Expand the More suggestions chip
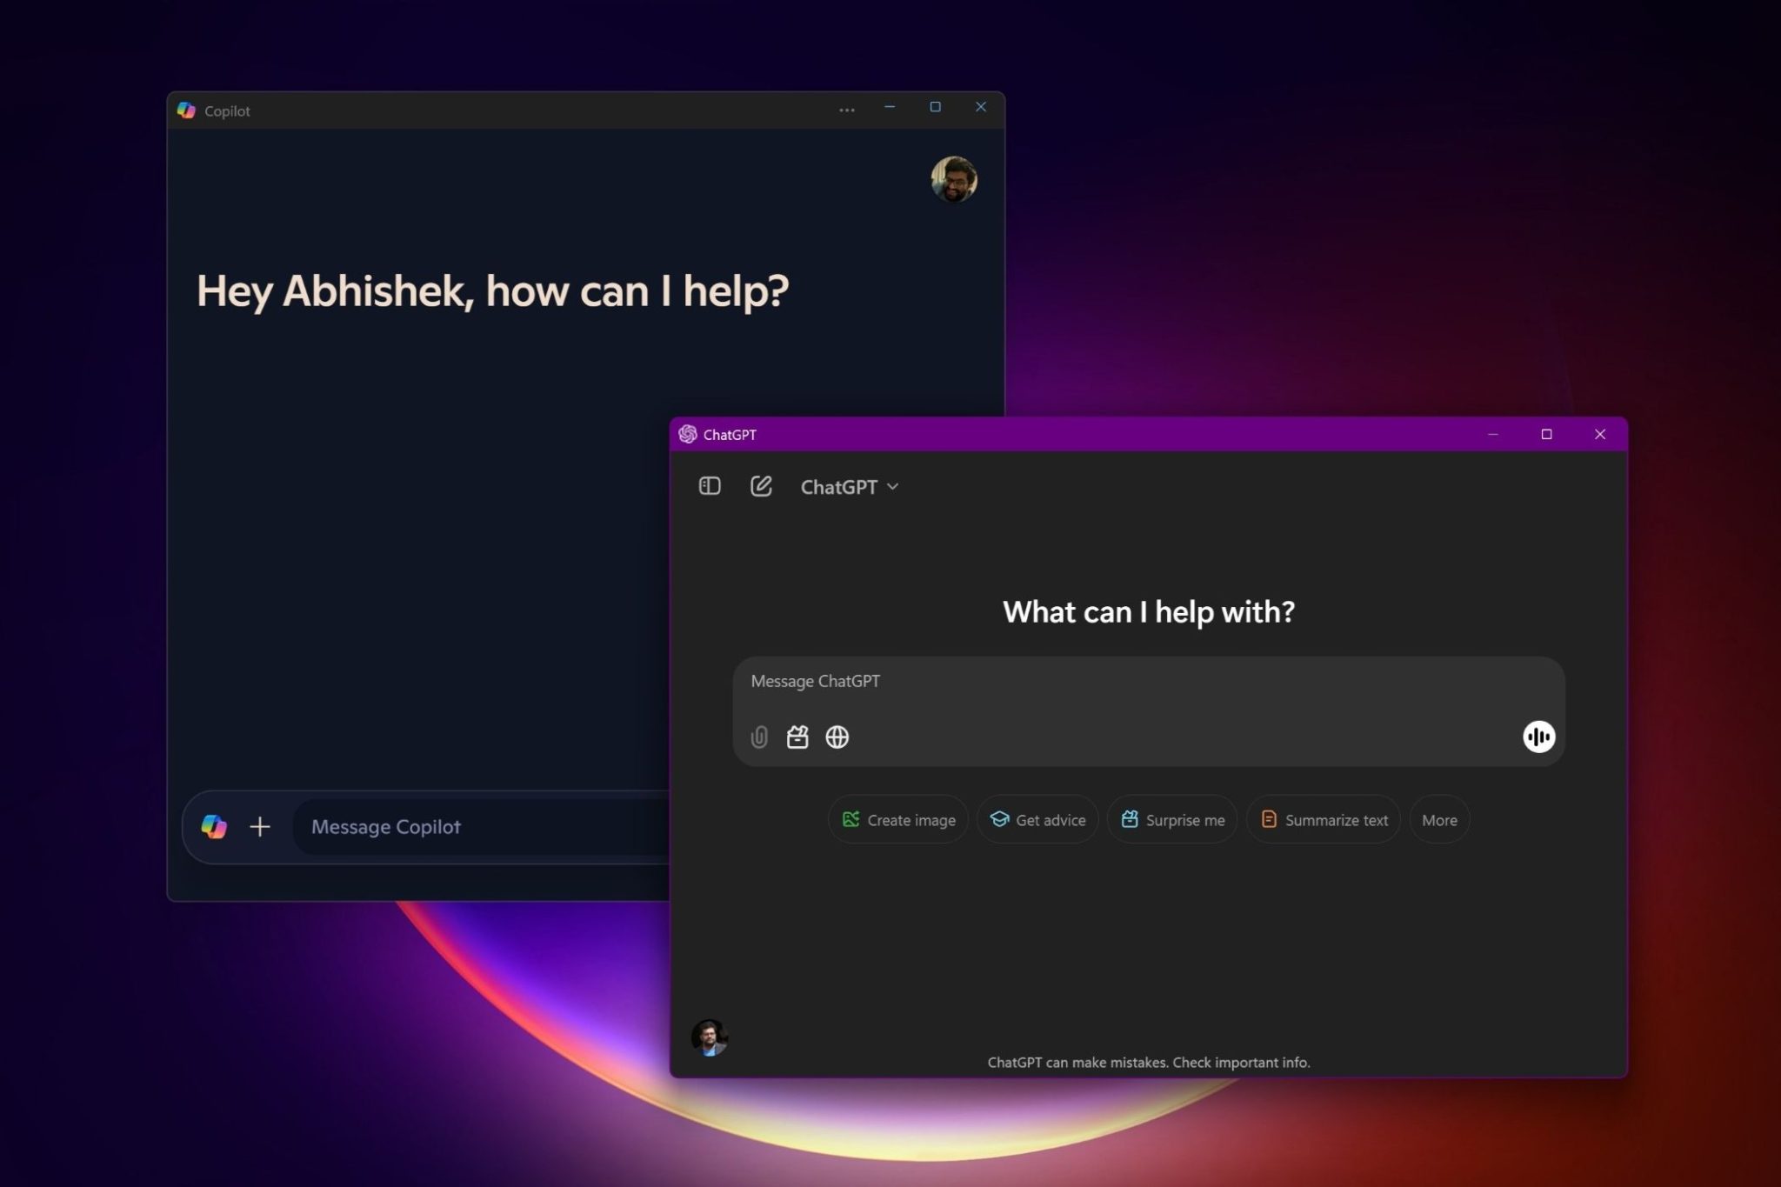This screenshot has width=1781, height=1187. click(x=1438, y=819)
